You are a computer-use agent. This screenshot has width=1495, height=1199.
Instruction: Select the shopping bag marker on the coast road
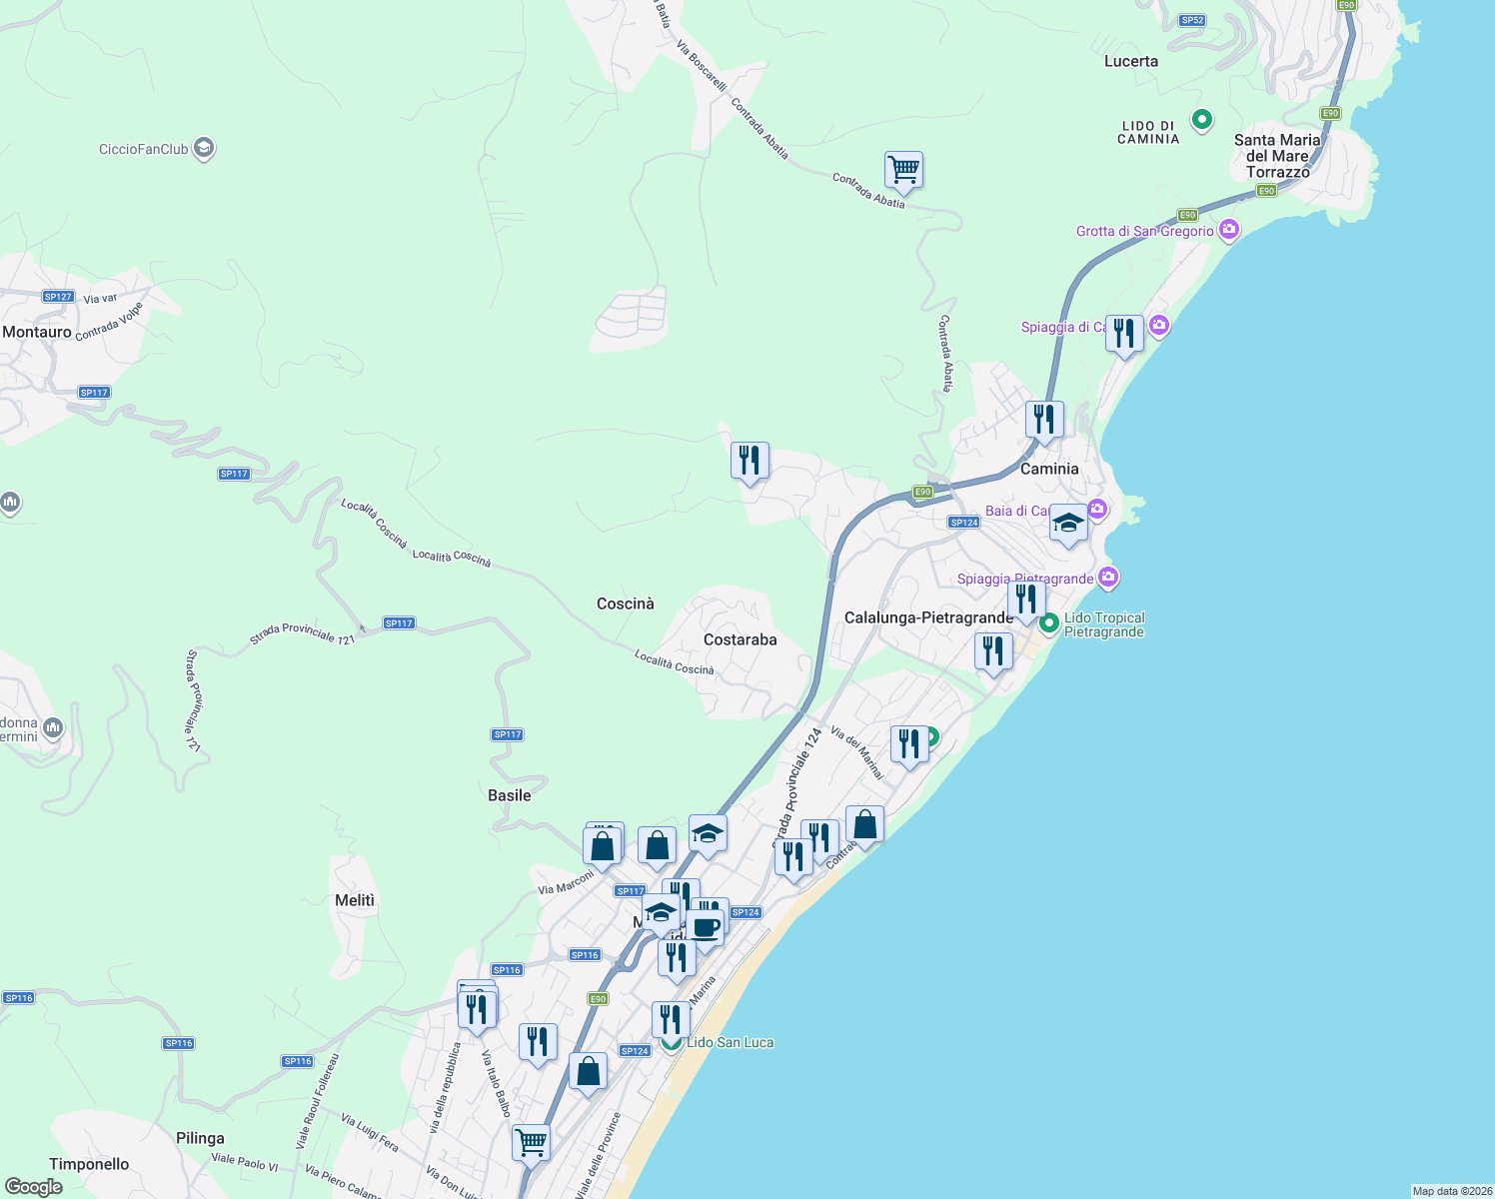click(x=864, y=825)
